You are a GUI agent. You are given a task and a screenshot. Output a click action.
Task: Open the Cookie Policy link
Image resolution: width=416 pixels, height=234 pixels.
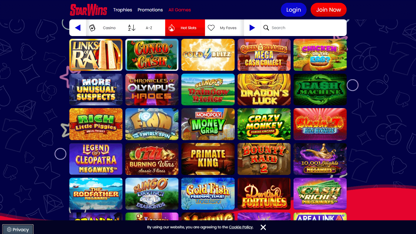pyautogui.click(x=241, y=227)
